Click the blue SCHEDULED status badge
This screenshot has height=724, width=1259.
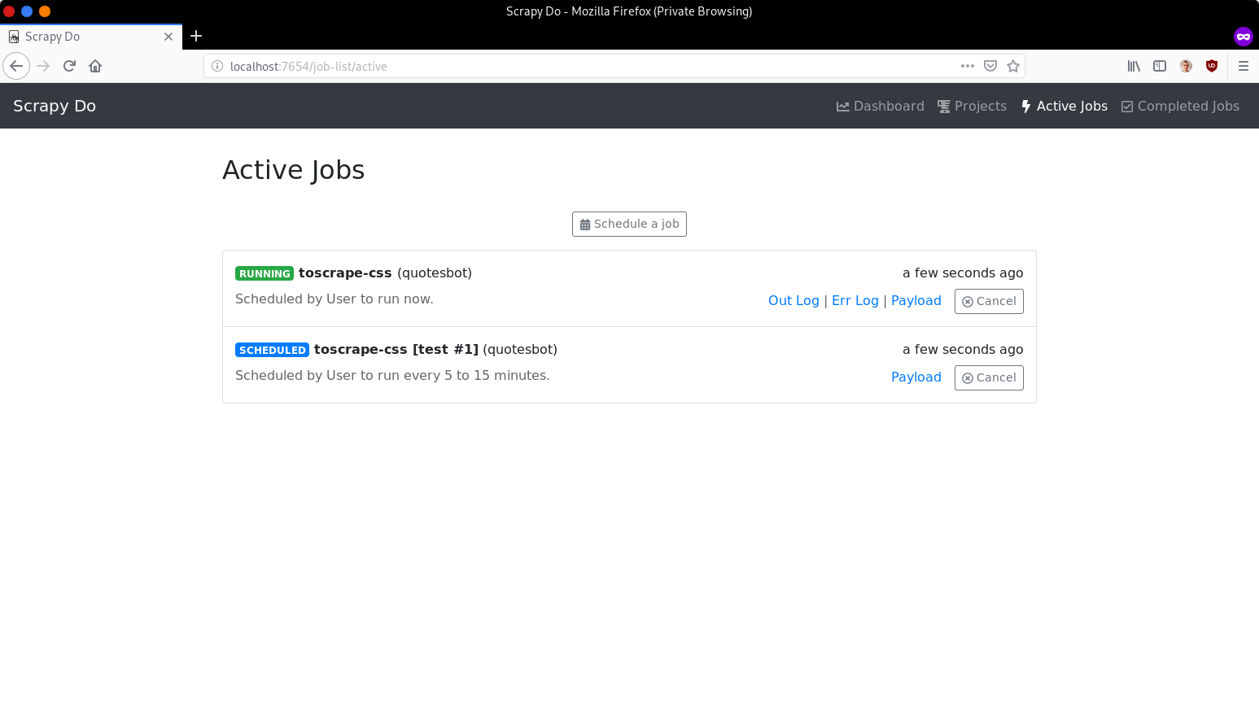tap(272, 350)
